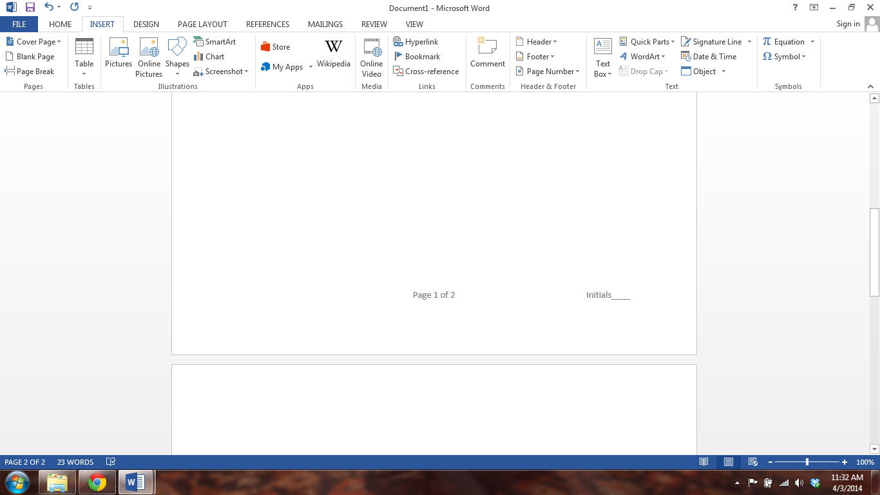This screenshot has width=880, height=495.
Task: Open the Text Box gallery
Action: pyautogui.click(x=603, y=57)
